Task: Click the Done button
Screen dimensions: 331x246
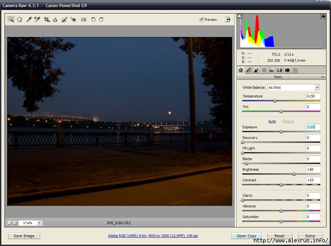Action: click(310, 236)
